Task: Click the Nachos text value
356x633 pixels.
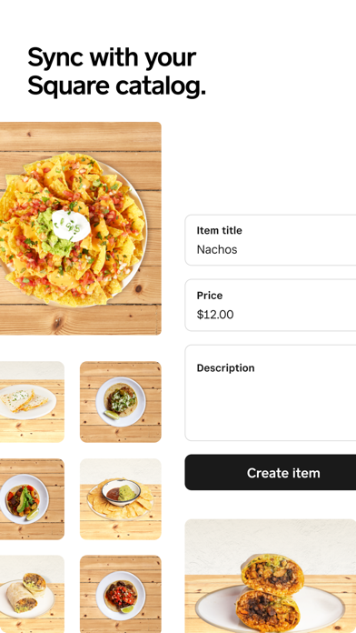Action: pyautogui.click(x=217, y=249)
